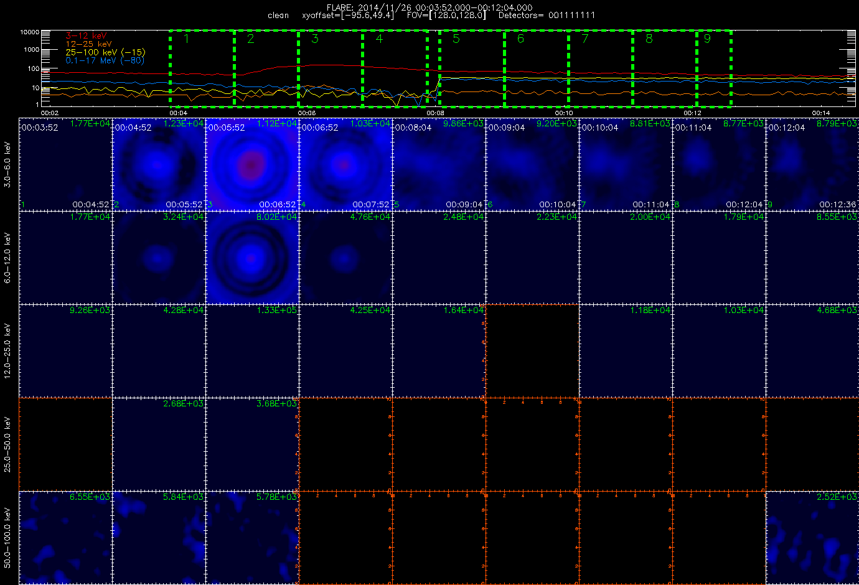Image resolution: width=859 pixels, height=585 pixels.
Task: Click the peak value '4.28E+04'
Action: coord(183,311)
